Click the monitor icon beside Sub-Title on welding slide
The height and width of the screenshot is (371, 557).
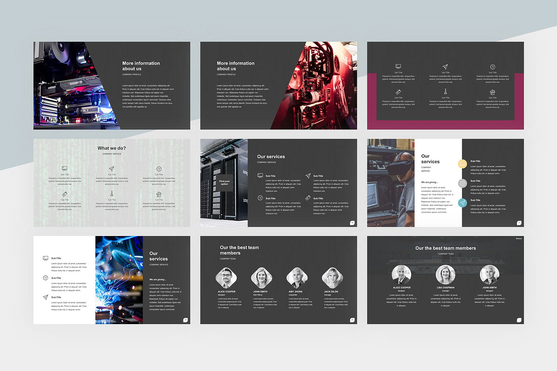coord(45,257)
